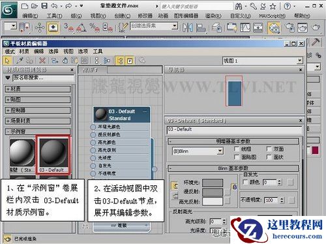Expand the +贴图 maps group
This screenshot has width=326, height=244.
[38, 100]
